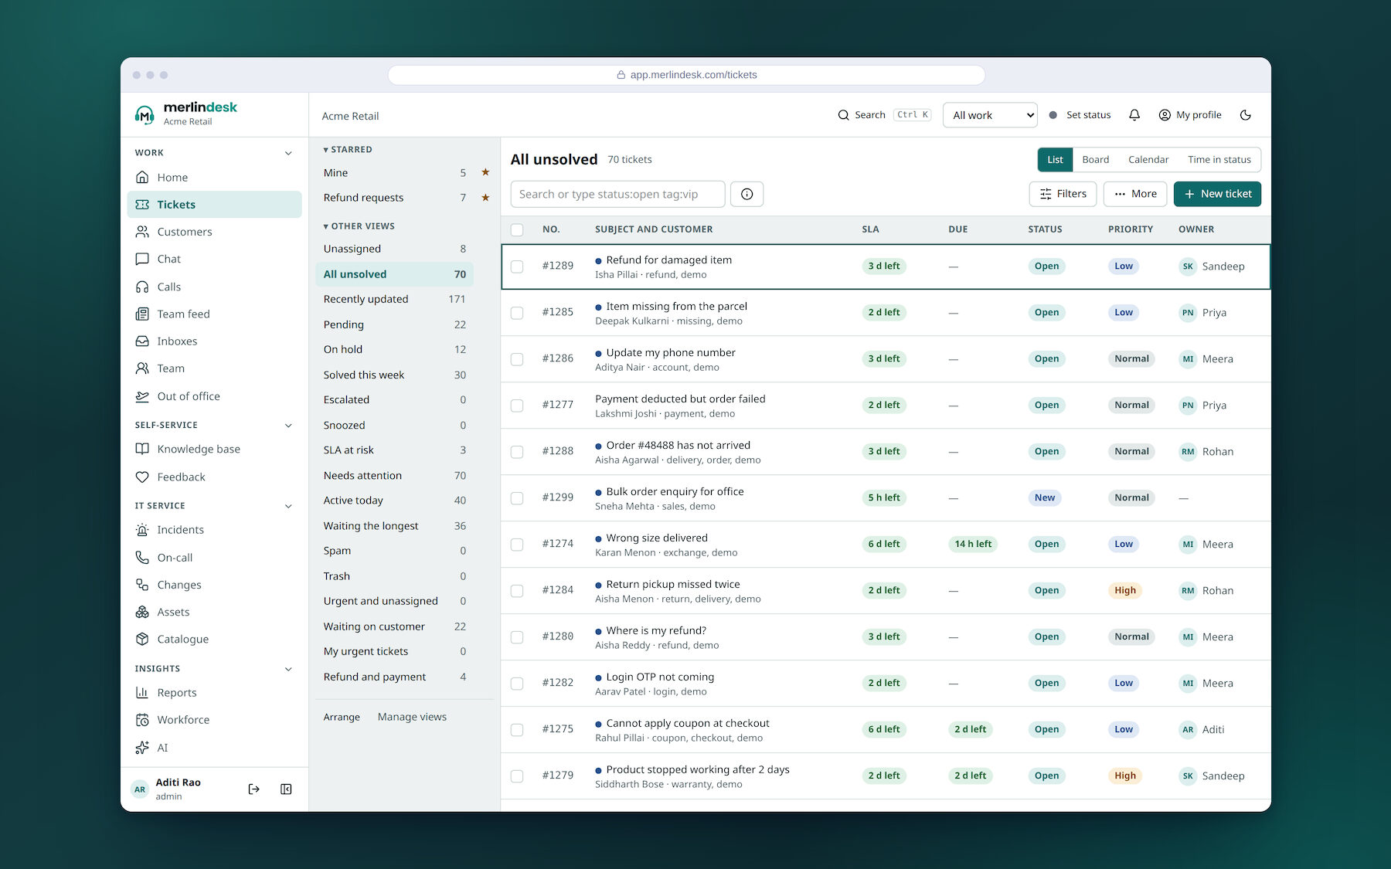The width and height of the screenshot is (1391, 869).
Task: Collapse the STARRED views group
Action: tap(348, 150)
